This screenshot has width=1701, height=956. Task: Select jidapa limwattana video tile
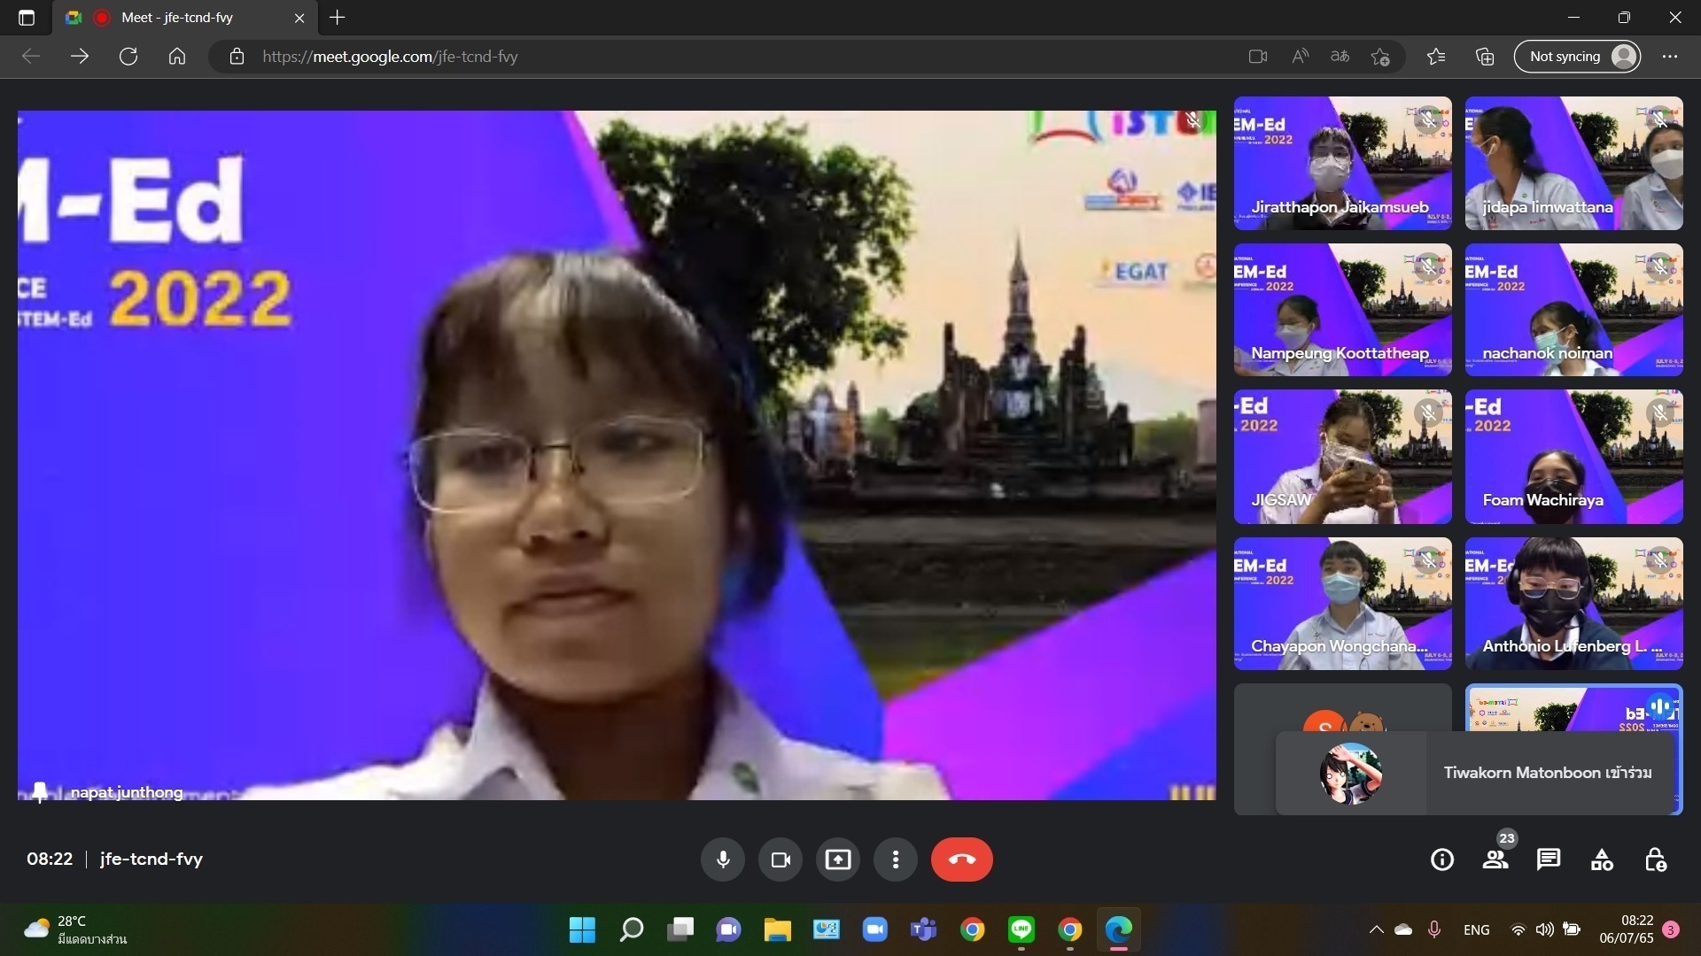coord(1574,163)
